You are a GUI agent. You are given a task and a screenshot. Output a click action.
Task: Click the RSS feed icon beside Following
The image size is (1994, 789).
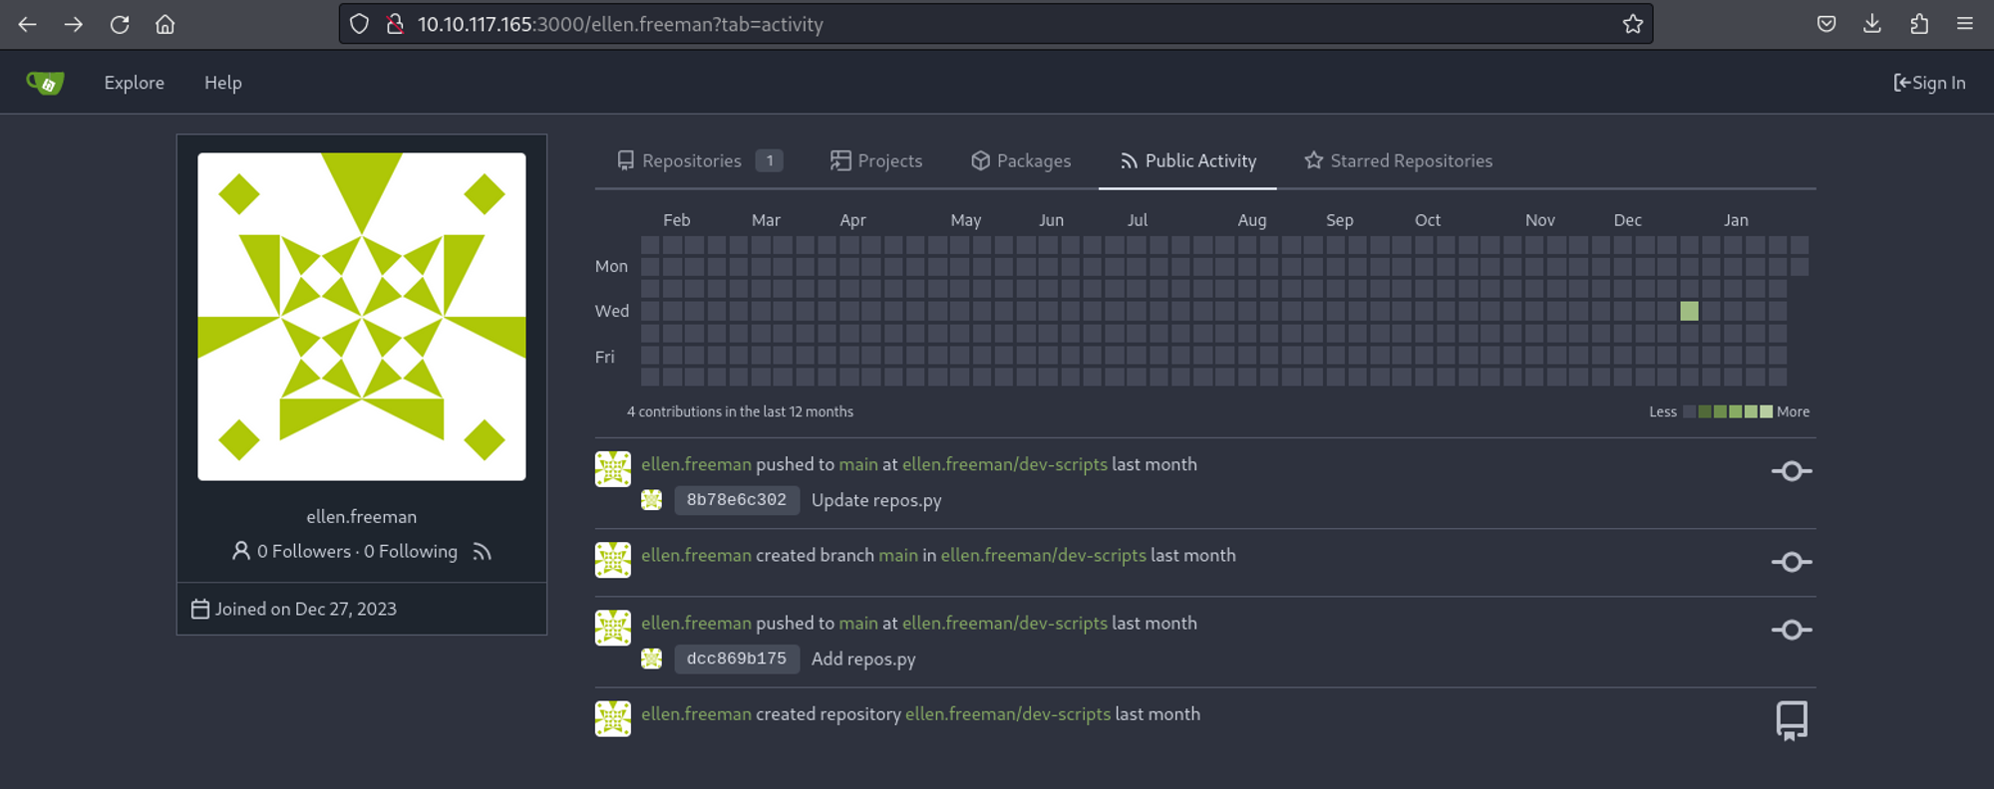pos(483,552)
